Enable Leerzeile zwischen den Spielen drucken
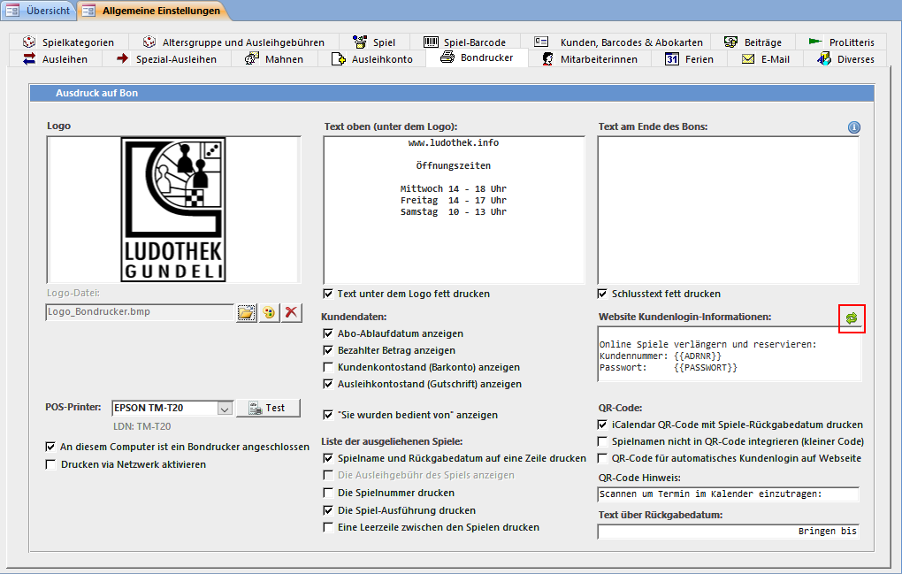This screenshot has width=902, height=574. [328, 527]
